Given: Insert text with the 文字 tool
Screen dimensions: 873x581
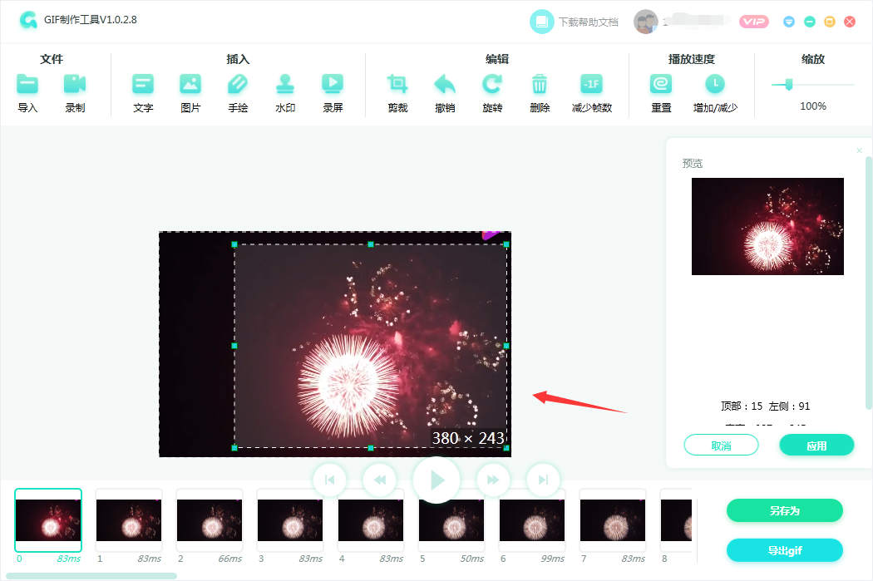Looking at the screenshot, I should coord(143,84).
